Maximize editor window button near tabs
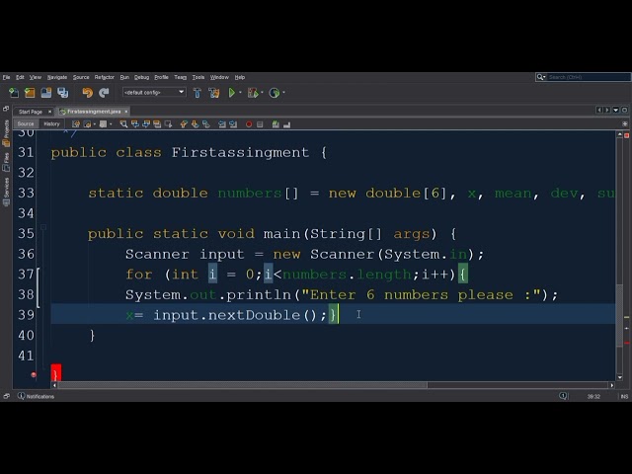632x474 pixels. pos(624,110)
